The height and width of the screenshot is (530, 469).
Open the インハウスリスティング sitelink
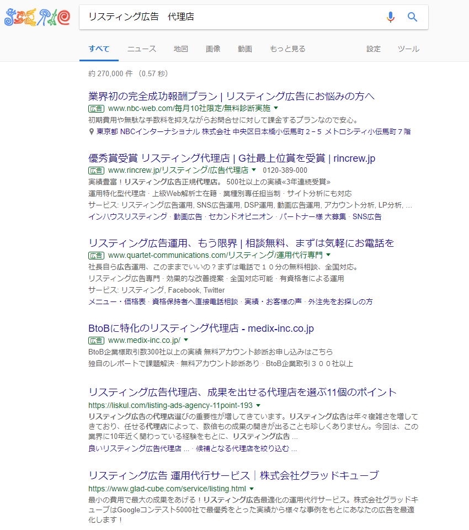[x=127, y=216]
